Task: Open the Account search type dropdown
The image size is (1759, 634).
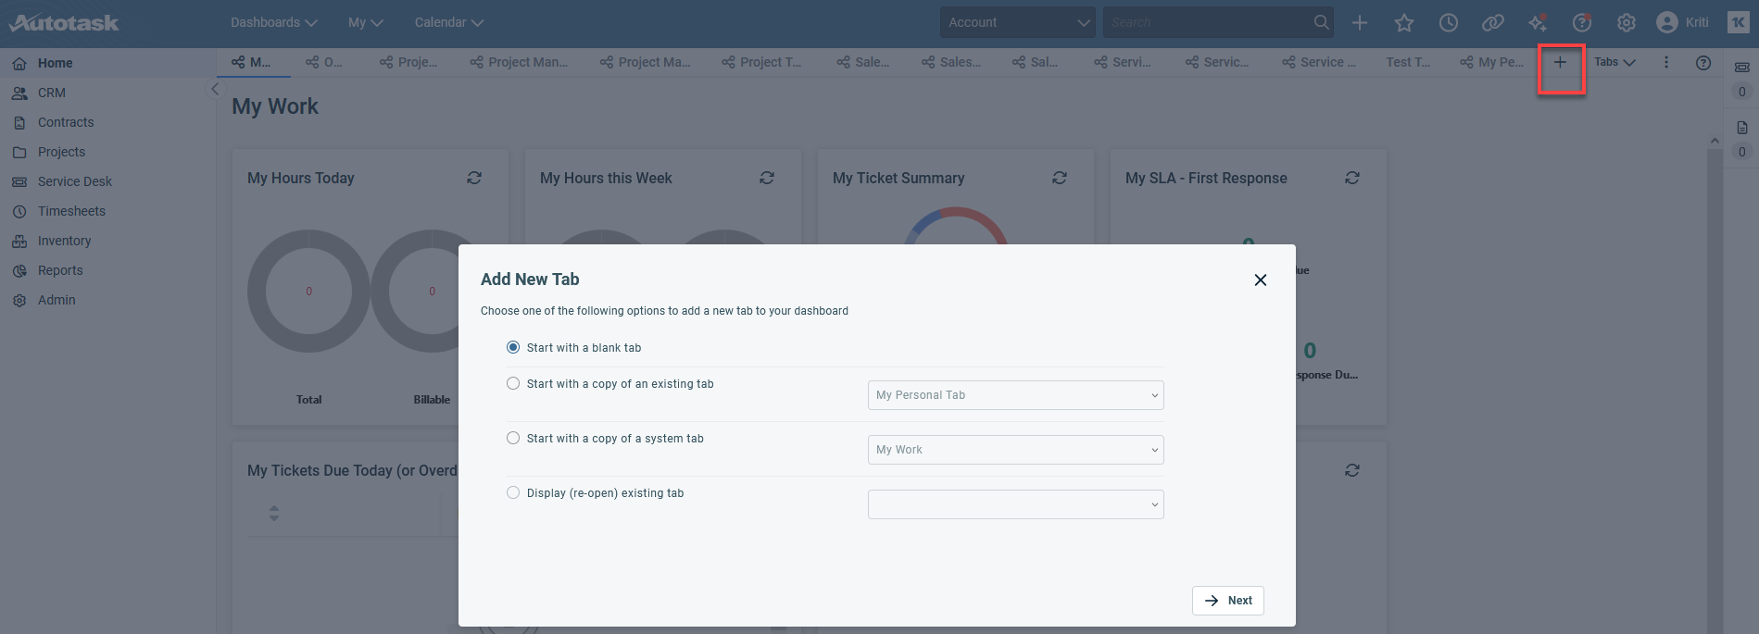Action: (1018, 22)
